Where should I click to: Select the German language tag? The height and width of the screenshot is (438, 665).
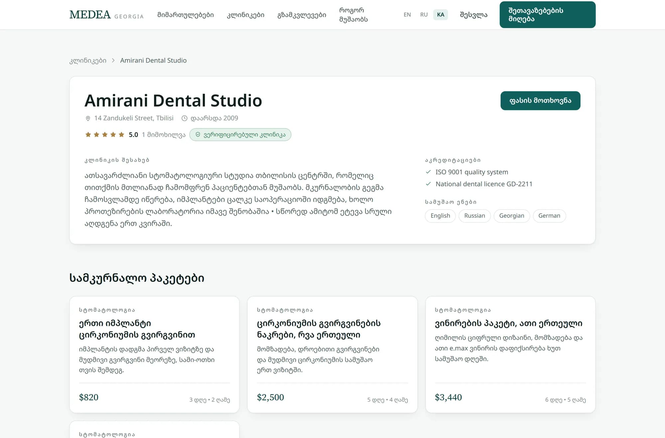click(549, 216)
